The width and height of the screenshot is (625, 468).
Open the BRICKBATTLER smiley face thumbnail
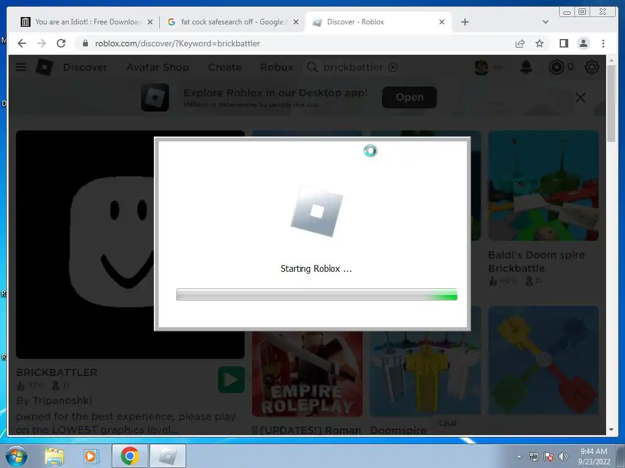pyautogui.click(x=85, y=244)
